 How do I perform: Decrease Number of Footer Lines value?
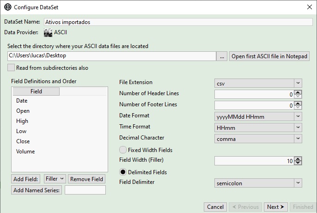pyautogui.click(x=298, y=108)
